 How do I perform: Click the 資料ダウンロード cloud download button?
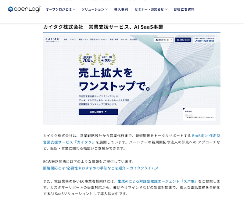[164, 40]
